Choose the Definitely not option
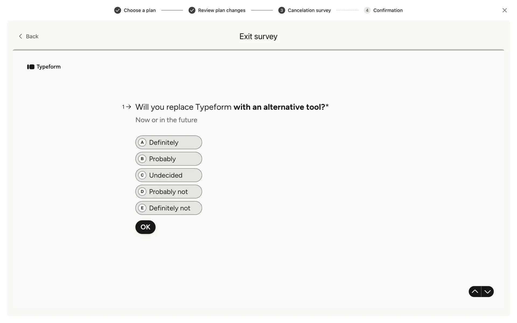The height and width of the screenshot is (323, 517). click(169, 208)
